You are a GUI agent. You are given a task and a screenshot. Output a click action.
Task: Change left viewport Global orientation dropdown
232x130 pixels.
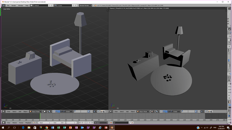[x=70, y=112]
